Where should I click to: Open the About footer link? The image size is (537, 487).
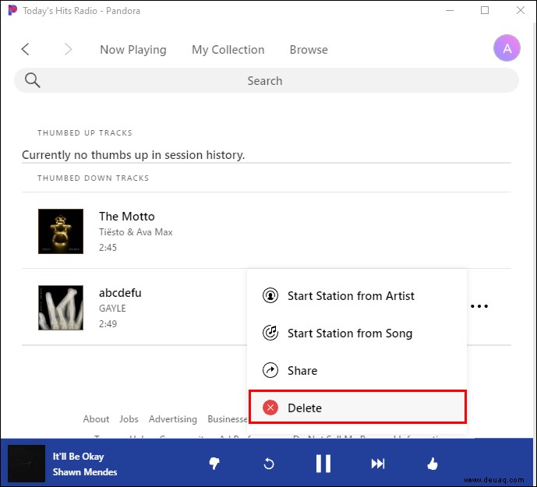coord(96,419)
